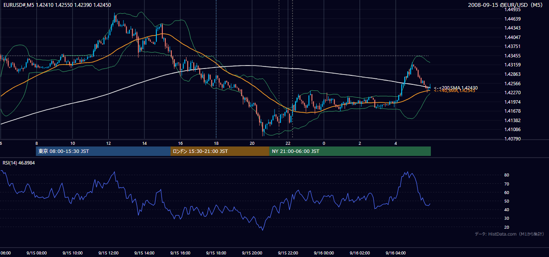Click RSI scale value 40
Viewport: 549px width, 257px height.
[507, 209]
